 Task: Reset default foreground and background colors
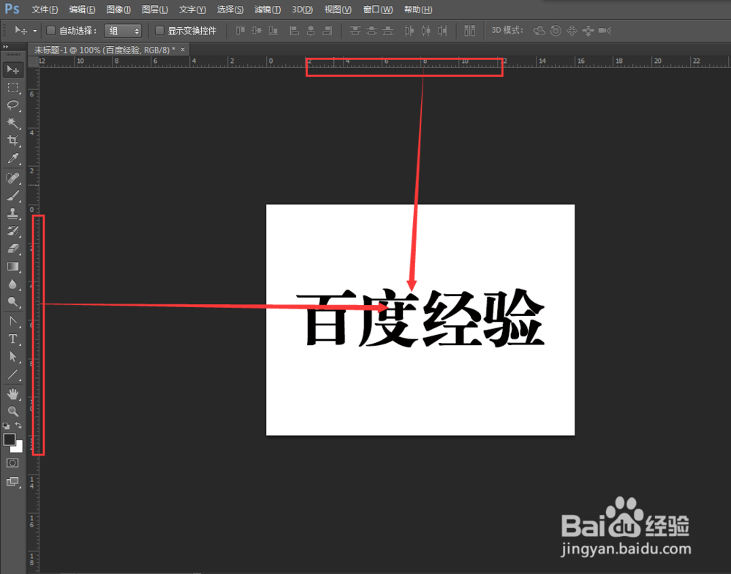[6, 426]
